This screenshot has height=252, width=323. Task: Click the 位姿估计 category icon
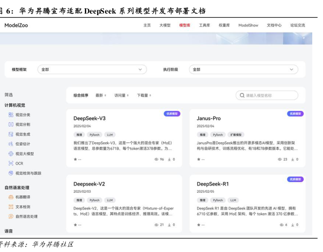pos(11,144)
